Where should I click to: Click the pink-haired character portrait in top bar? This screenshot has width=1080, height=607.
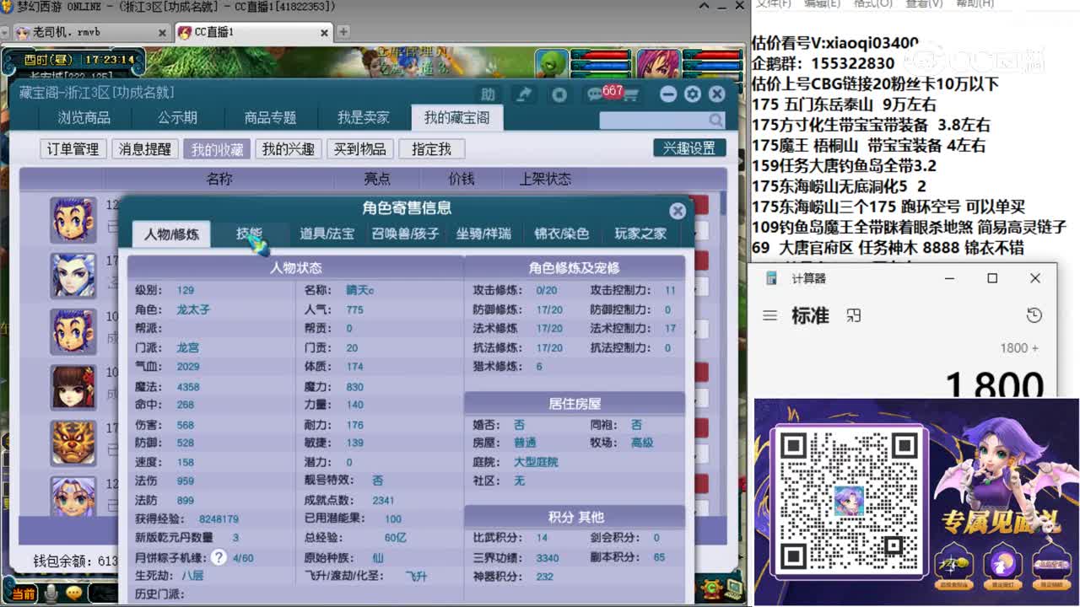pyautogui.click(x=659, y=63)
